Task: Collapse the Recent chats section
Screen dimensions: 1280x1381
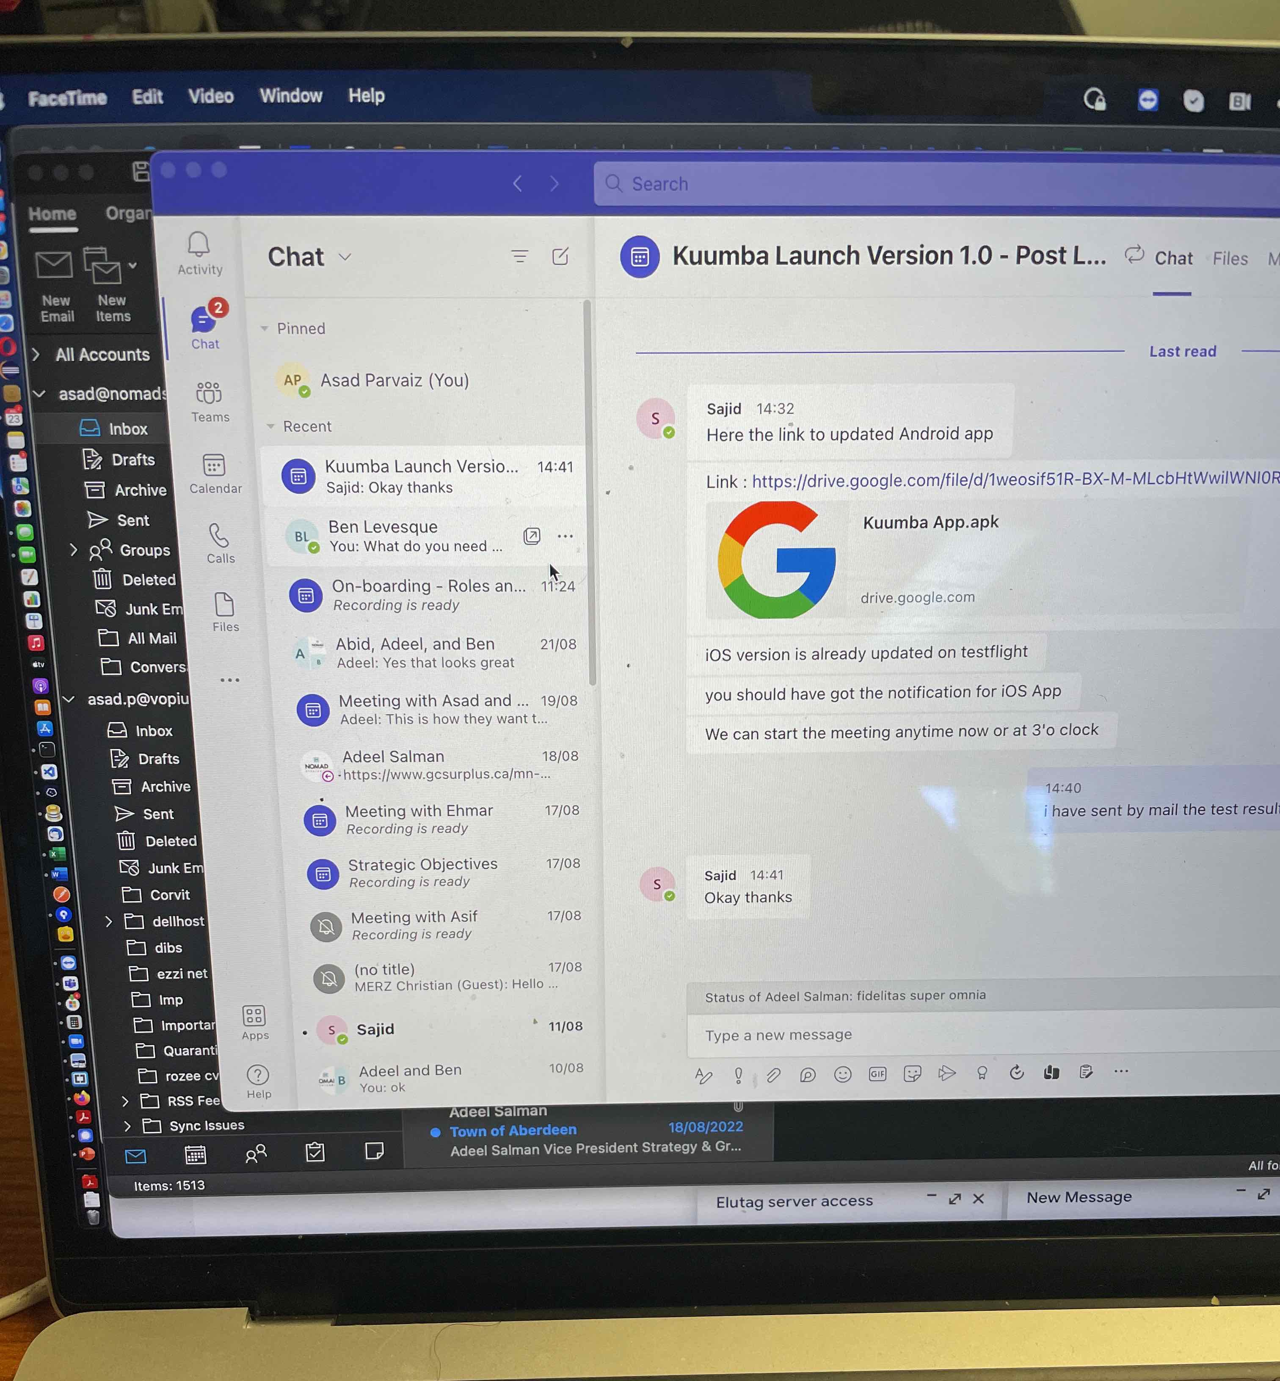Action: (x=271, y=426)
